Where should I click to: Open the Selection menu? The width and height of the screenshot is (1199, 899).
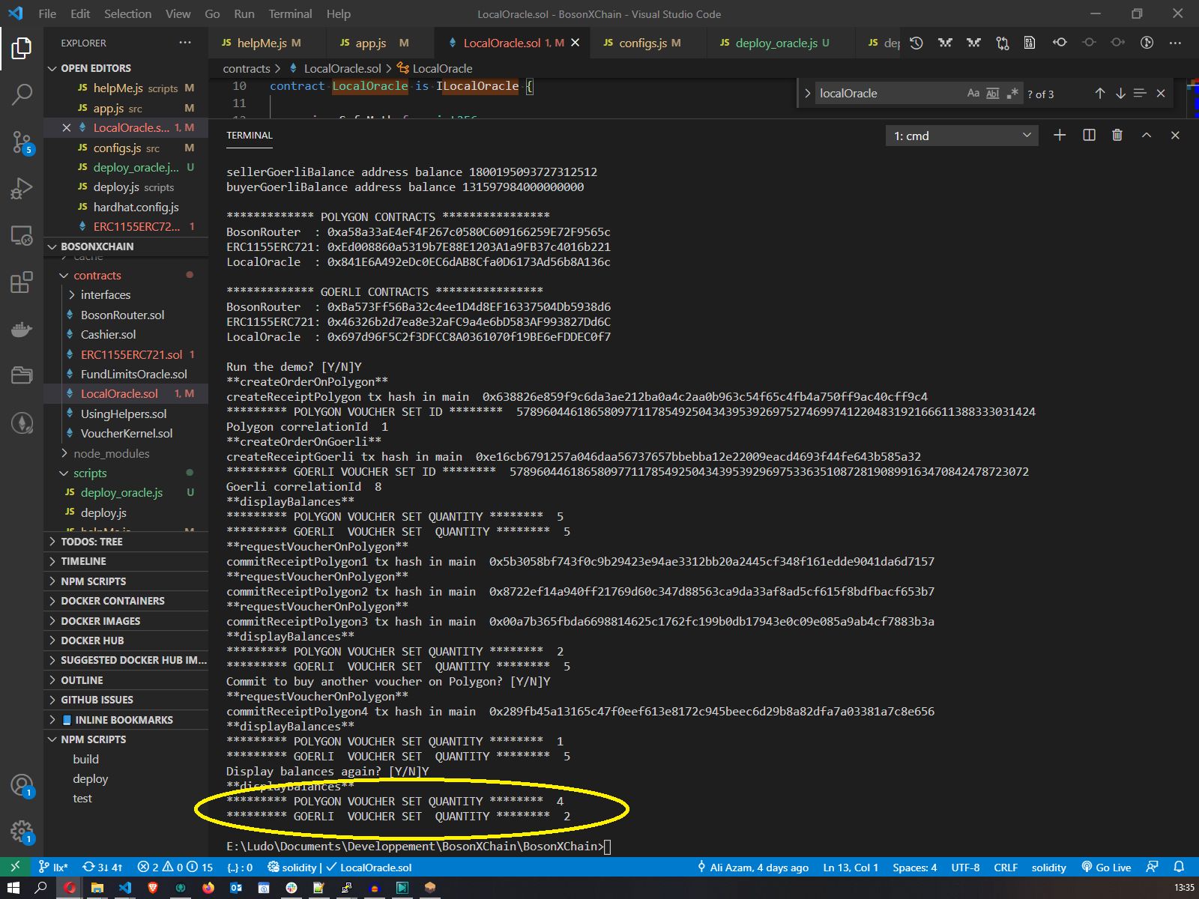(127, 13)
